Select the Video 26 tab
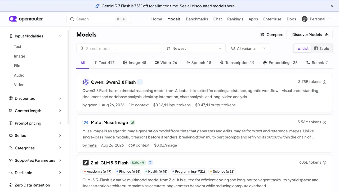The image size is (339, 191). 166,63
